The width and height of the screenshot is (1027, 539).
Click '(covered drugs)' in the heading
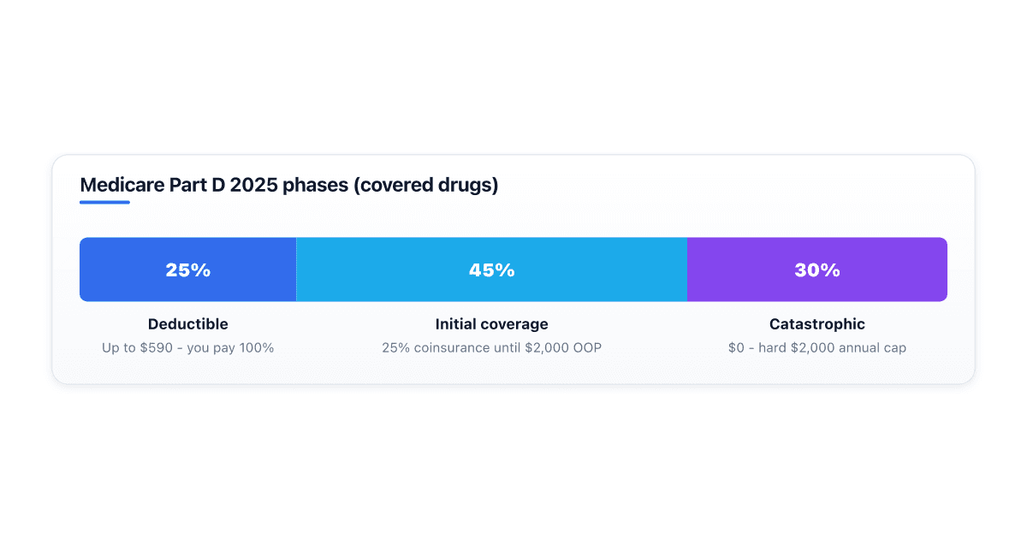(425, 185)
